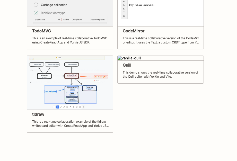The image size is (237, 161).
Task: Open the Quill demo card
Action: point(127,65)
